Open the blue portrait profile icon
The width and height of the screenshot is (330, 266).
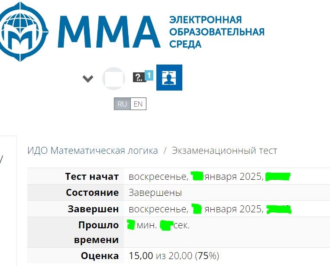pos(169,78)
